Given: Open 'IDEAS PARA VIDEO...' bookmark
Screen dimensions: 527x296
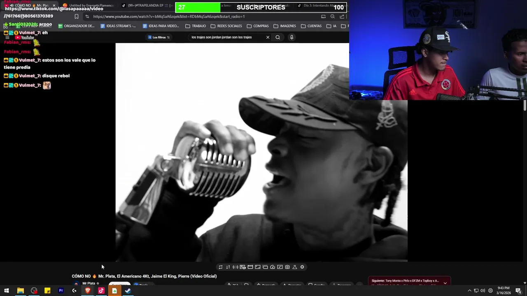Looking at the screenshot, I should click(161, 26).
